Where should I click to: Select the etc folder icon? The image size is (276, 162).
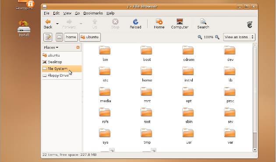(105, 70)
